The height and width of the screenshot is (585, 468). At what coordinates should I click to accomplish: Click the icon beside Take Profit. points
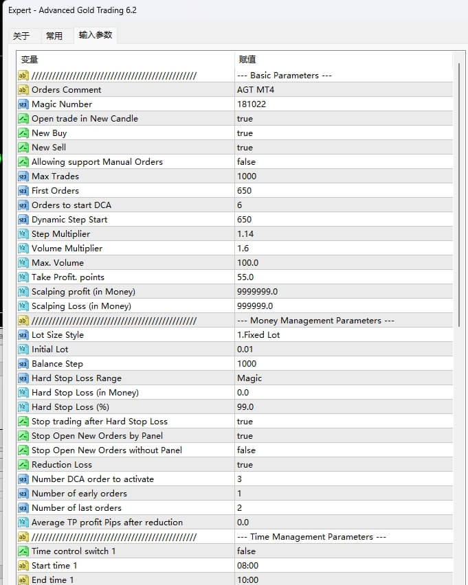pyautogui.click(x=23, y=277)
